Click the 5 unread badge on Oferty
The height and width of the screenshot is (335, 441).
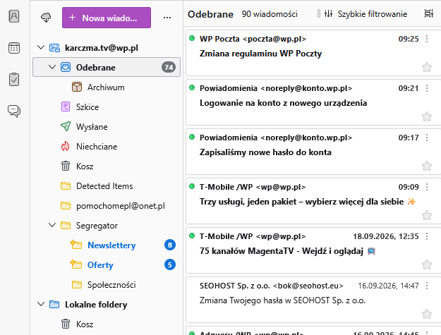point(170,264)
